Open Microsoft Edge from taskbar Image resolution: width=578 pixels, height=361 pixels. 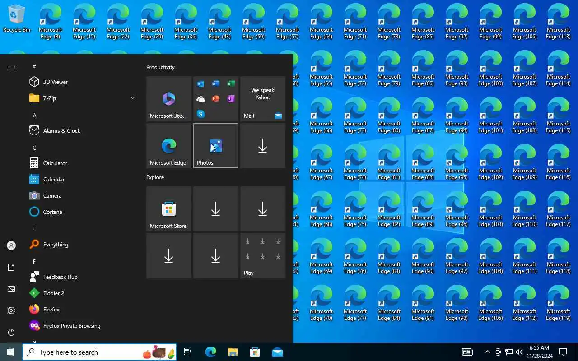(x=211, y=352)
